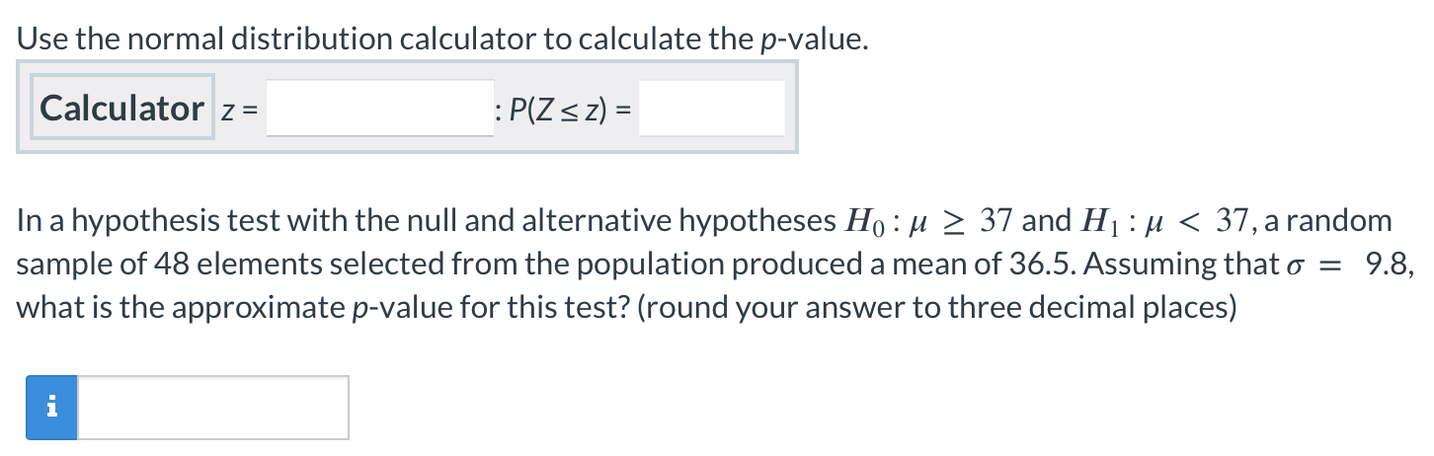Click the blue info icon
The height and width of the screenshot is (456, 1434).
click(51, 408)
